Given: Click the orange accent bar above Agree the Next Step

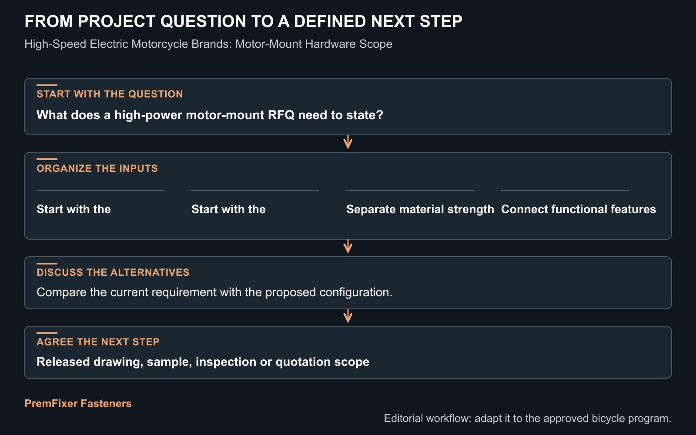Looking at the screenshot, I should click(47, 333).
